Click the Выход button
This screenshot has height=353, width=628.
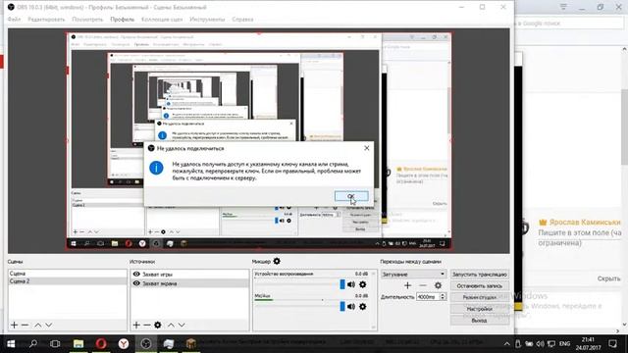(x=480, y=321)
